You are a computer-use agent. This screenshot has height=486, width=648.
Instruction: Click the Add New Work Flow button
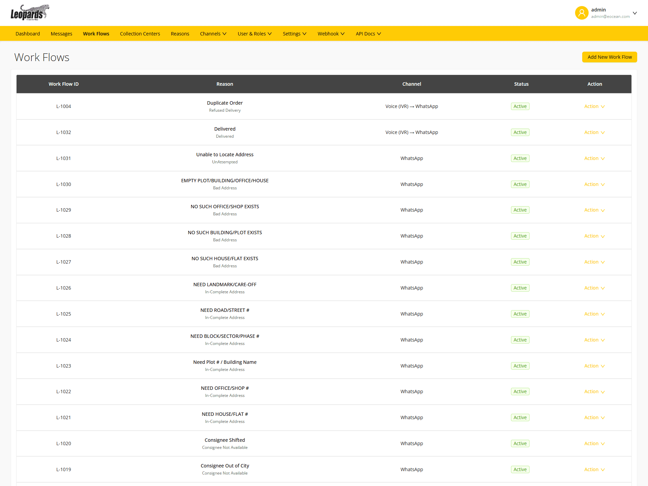pos(609,57)
